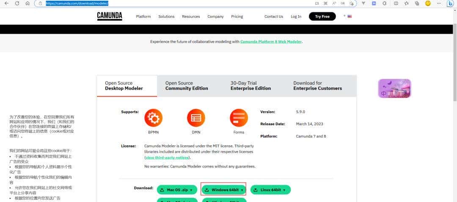Open the collections icon in browser toolbar
Viewport: 457px width, 202px height.
417,3
